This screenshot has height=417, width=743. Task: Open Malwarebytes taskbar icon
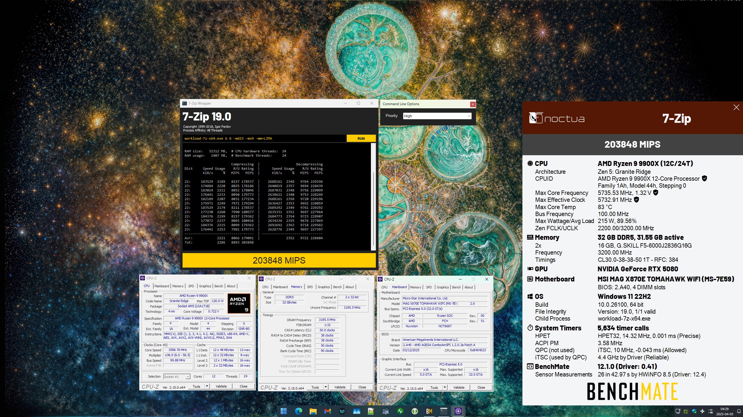(342, 411)
